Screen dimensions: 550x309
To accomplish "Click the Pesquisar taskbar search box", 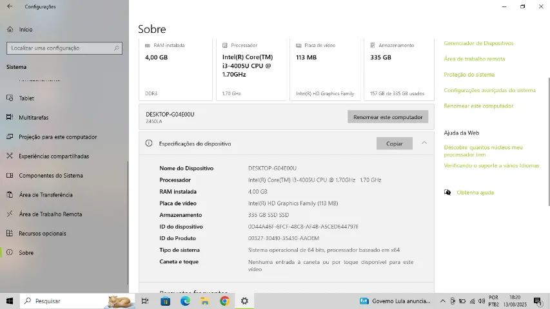I will pyautogui.click(x=77, y=301).
